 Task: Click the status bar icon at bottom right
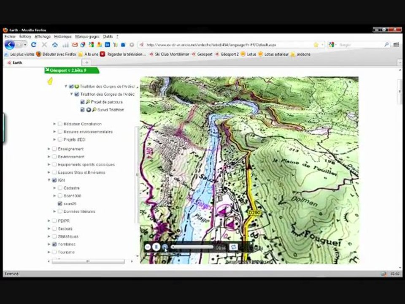pos(384,274)
